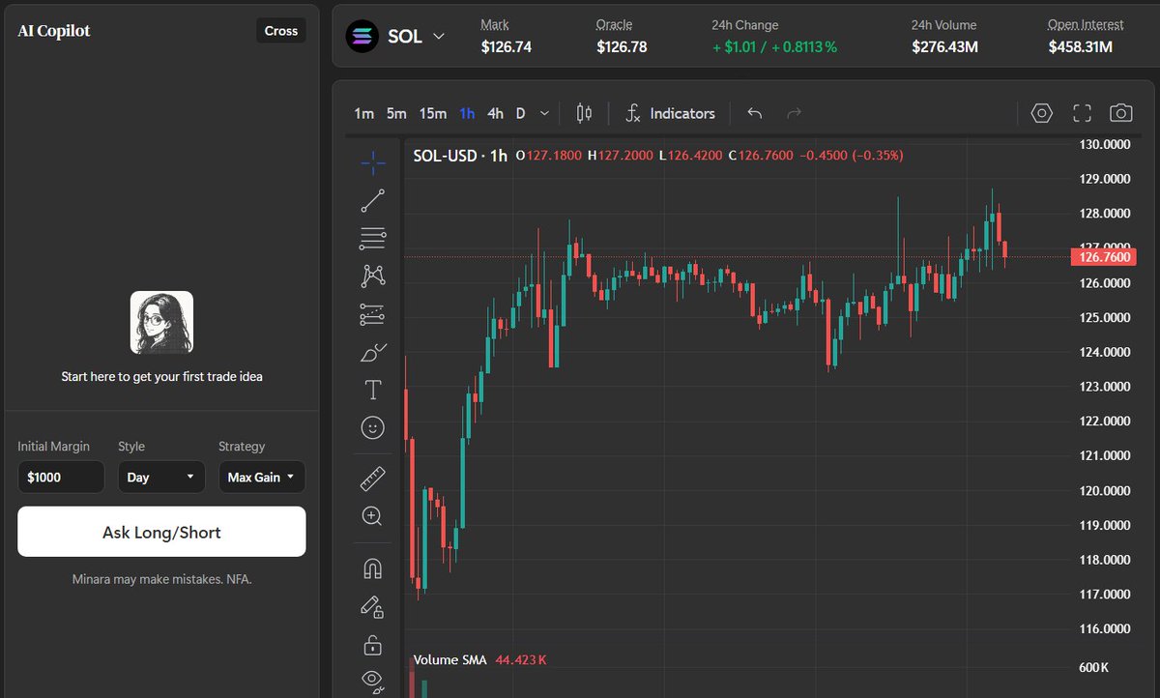1160x698 pixels.
Task: Select the 4h timeframe tab
Action: (495, 113)
